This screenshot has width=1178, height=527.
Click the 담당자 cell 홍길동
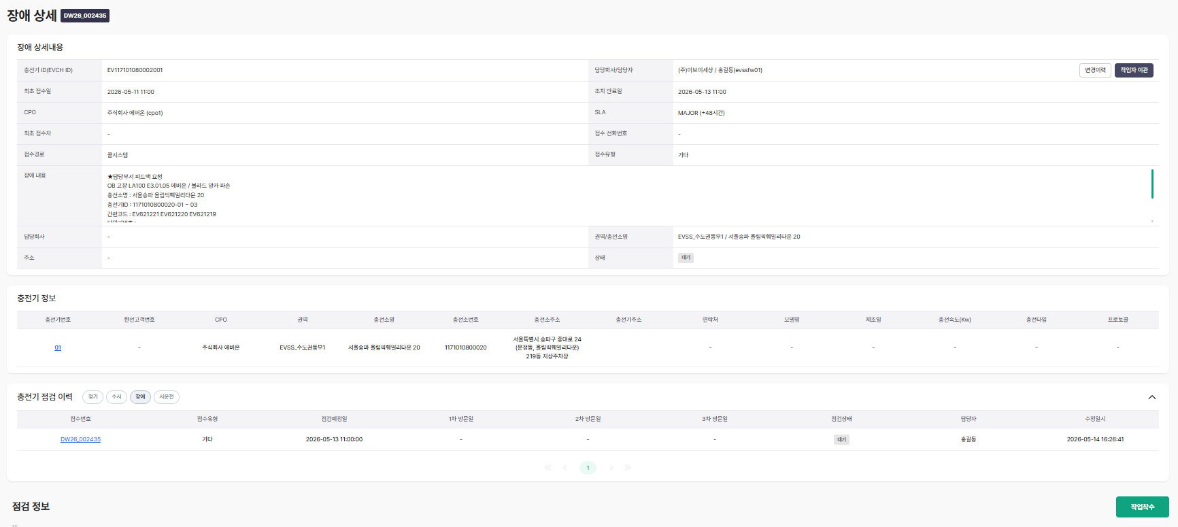point(968,439)
